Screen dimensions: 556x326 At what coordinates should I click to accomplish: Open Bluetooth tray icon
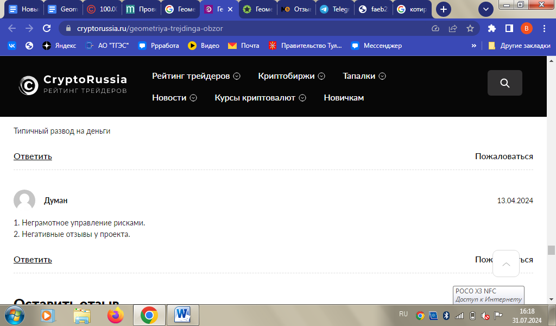(x=446, y=315)
